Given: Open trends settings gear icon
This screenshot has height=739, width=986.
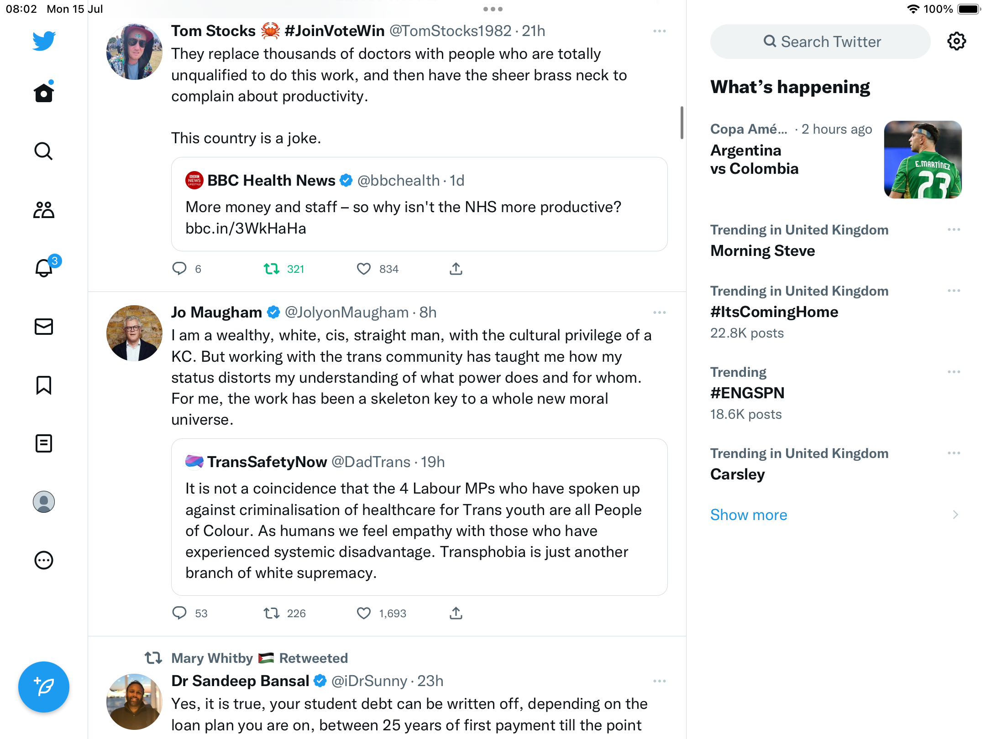Looking at the screenshot, I should [x=956, y=42].
